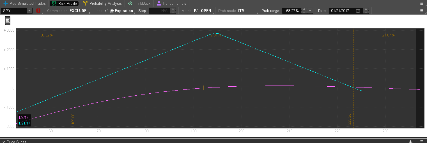Click the Date field 01/21/2017
The height and width of the screenshot is (143, 427).
[342, 11]
